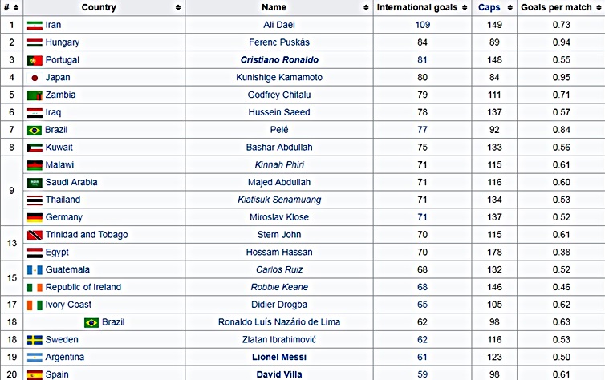Viewport: 605px width, 380px height.
Task: Click the Trinidad and Tobago flag icon
Action: pos(35,235)
